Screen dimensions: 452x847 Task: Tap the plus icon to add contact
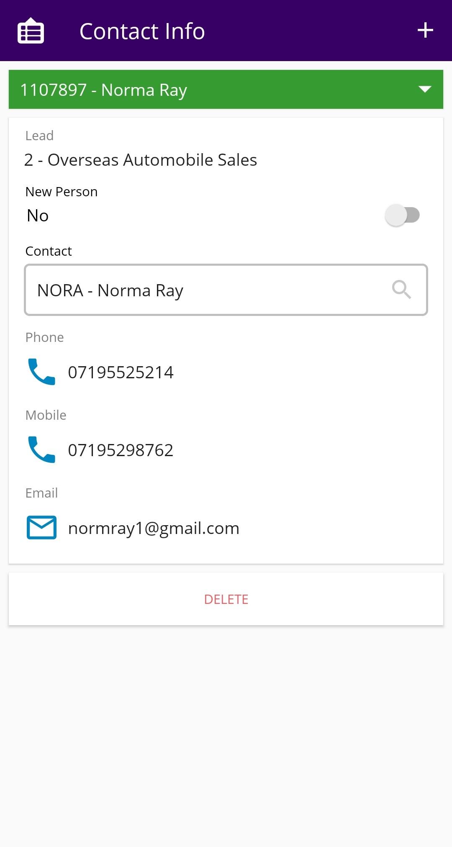(425, 31)
